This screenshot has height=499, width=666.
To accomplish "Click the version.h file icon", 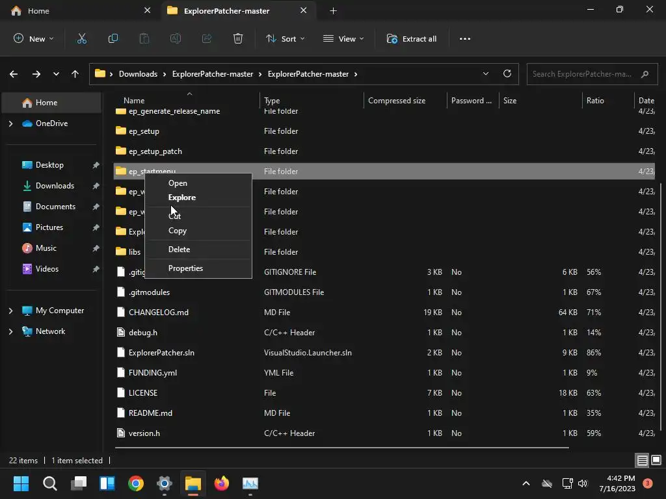I will point(121,433).
